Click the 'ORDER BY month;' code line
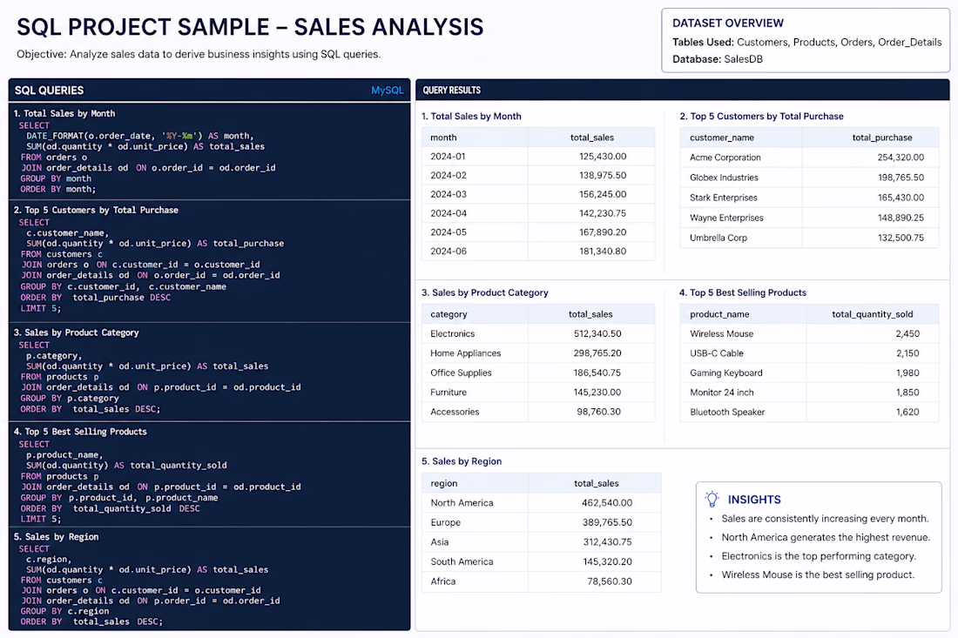The width and height of the screenshot is (958, 638). (58, 189)
